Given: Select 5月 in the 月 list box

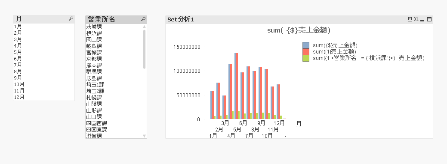Looking at the screenshot, I should [44, 52].
